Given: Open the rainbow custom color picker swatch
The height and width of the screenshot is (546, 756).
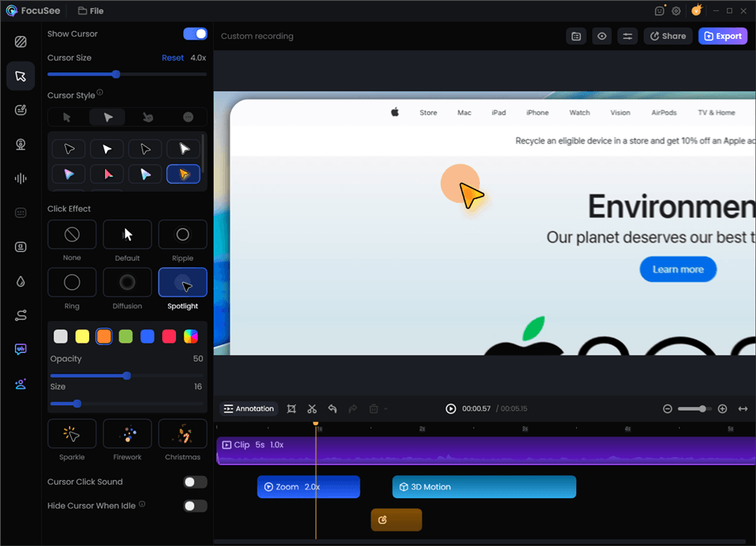Looking at the screenshot, I should pos(191,336).
